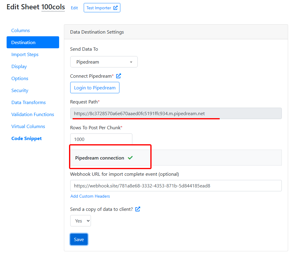Screen dimensions: 295x257
Task: Click the Webhook URL input field
Action: pos(176,186)
